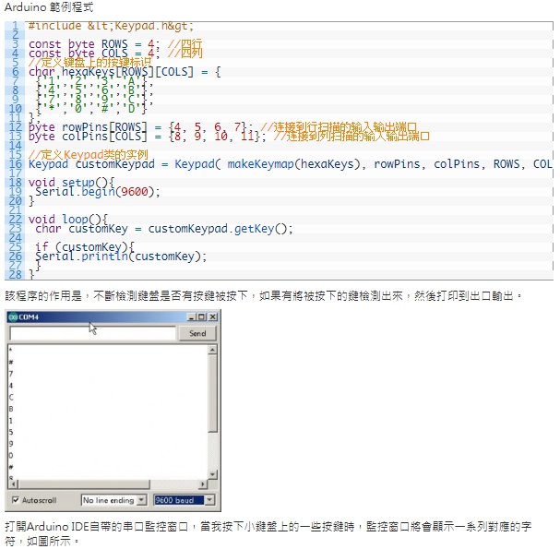Click the COM4 window title text
The height and width of the screenshot is (549, 560).
[x=29, y=317]
